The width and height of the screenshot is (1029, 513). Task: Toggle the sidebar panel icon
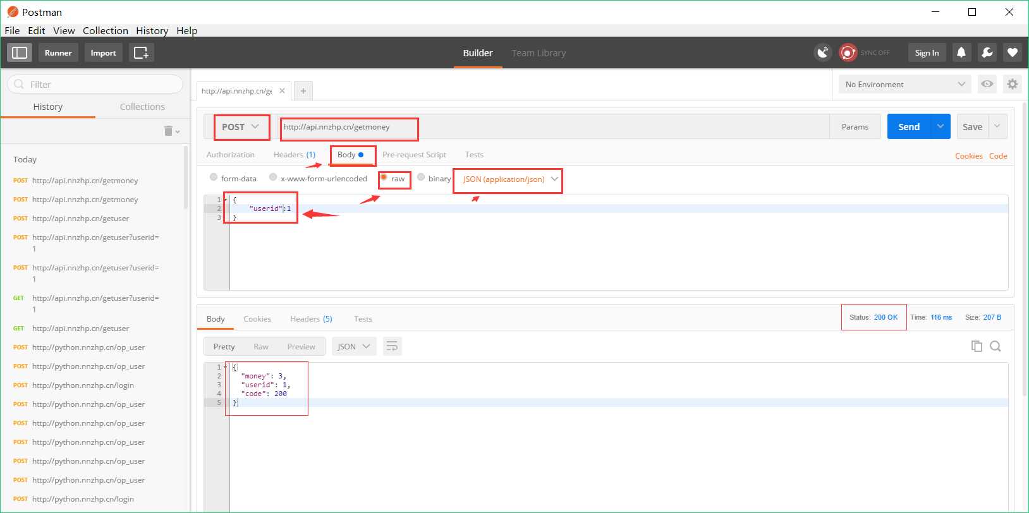[x=20, y=52]
